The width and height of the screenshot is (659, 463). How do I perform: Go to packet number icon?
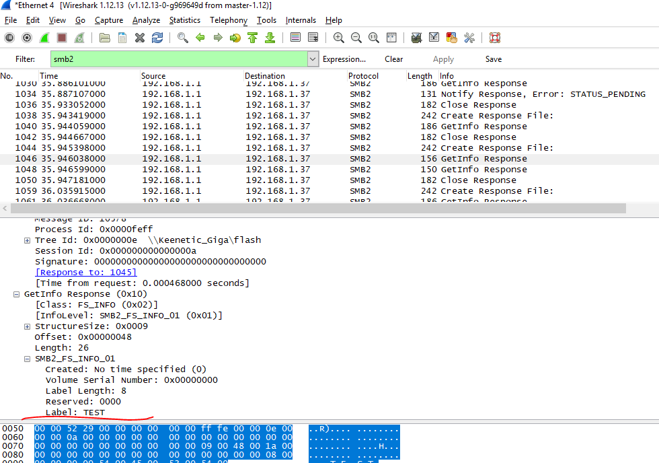pos(235,38)
